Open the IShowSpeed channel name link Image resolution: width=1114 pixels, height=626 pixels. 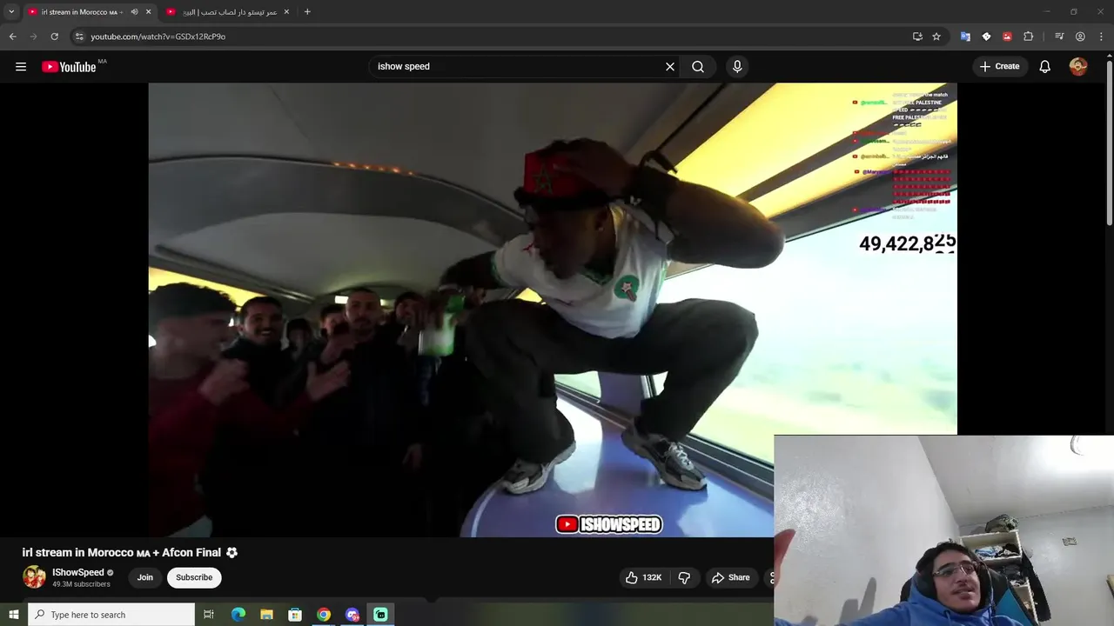click(x=77, y=572)
